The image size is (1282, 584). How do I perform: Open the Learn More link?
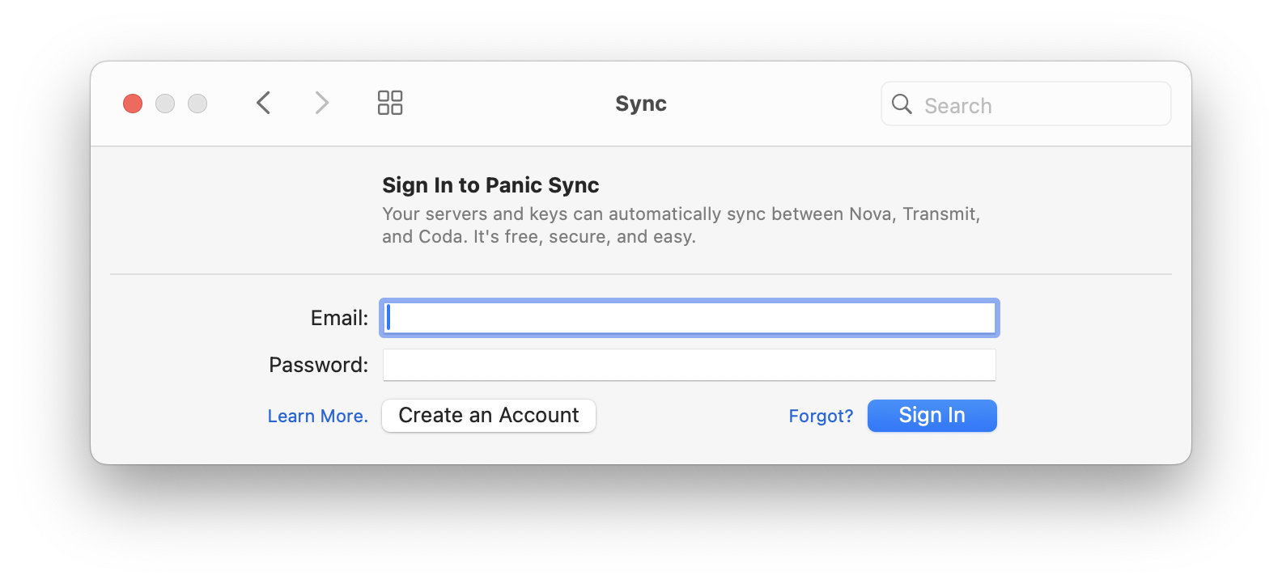pyautogui.click(x=317, y=416)
